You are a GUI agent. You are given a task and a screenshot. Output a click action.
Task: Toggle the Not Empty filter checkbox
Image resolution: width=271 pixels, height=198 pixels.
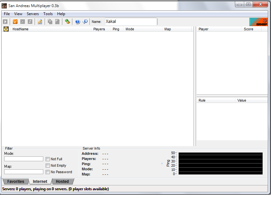47,165
